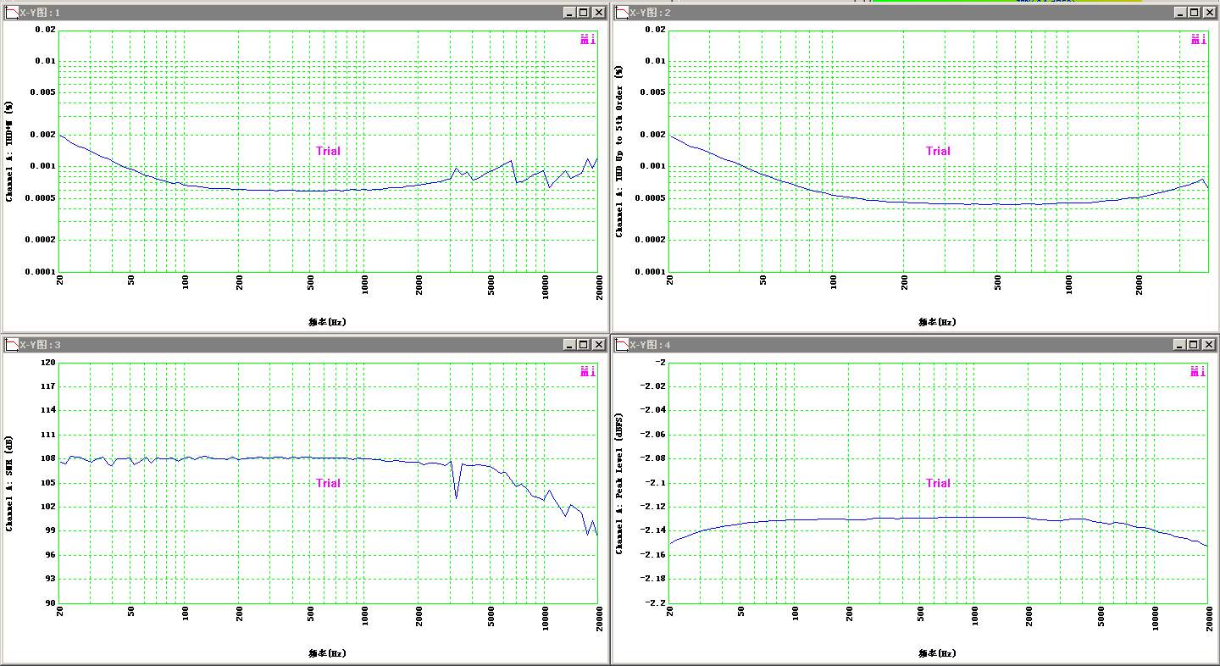Close the X-Y图:2 window
Image resolution: width=1220 pixels, height=666 pixels.
coord(1209,12)
